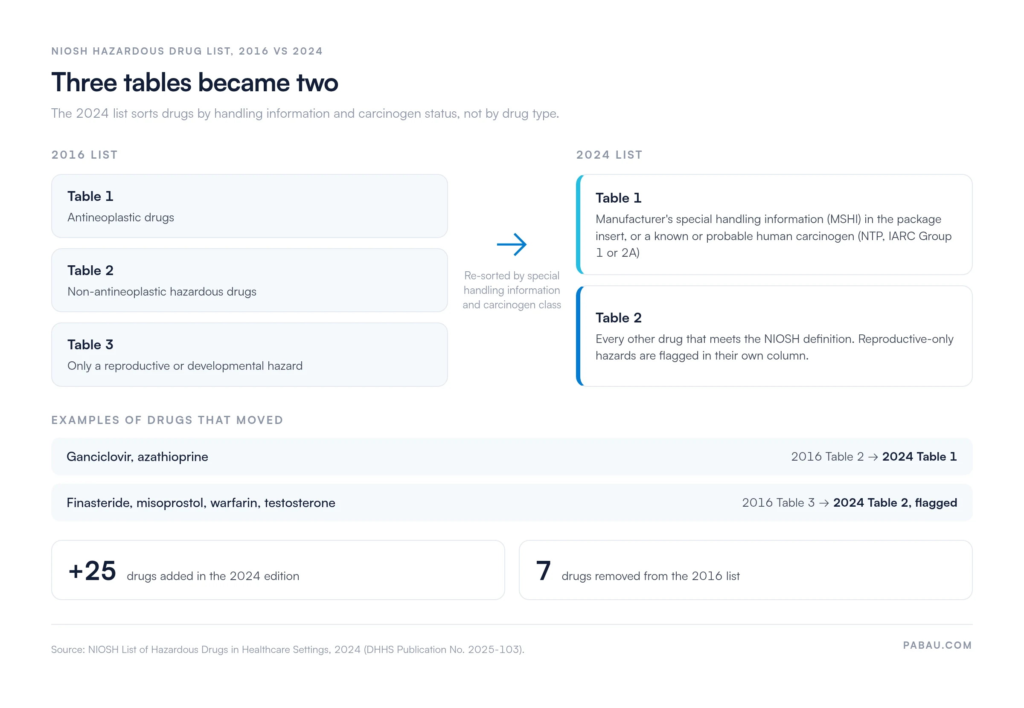Click the large blue right arrow icon
The width and height of the screenshot is (1024, 708).
(512, 244)
